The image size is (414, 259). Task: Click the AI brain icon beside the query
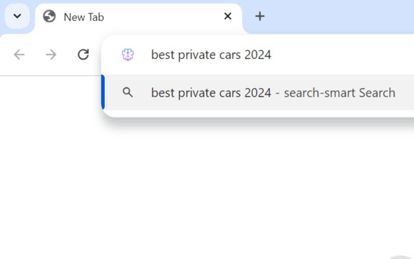pyautogui.click(x=128, y=54)
